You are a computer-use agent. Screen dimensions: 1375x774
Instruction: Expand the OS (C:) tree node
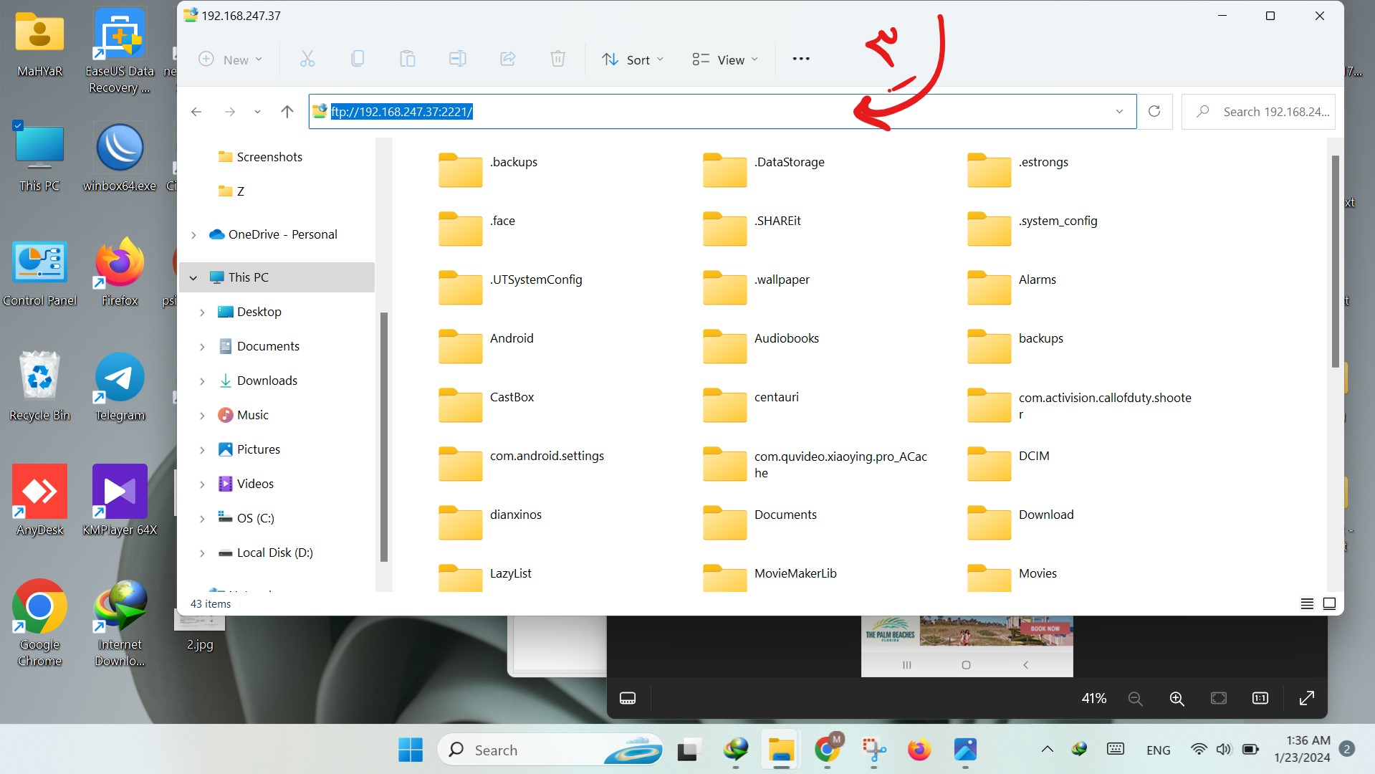click(202, 519)
